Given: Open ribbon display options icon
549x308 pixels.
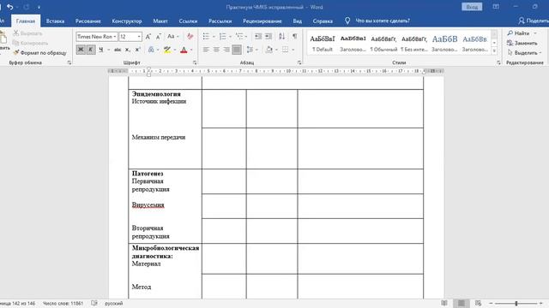Looking at the screenshot, I should click(x=496, y=7).
